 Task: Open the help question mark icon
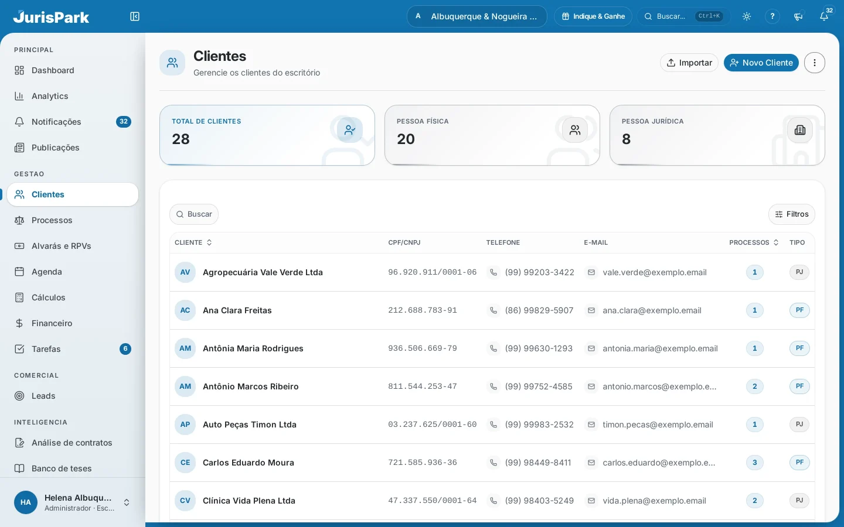click(x=772, y=16)
